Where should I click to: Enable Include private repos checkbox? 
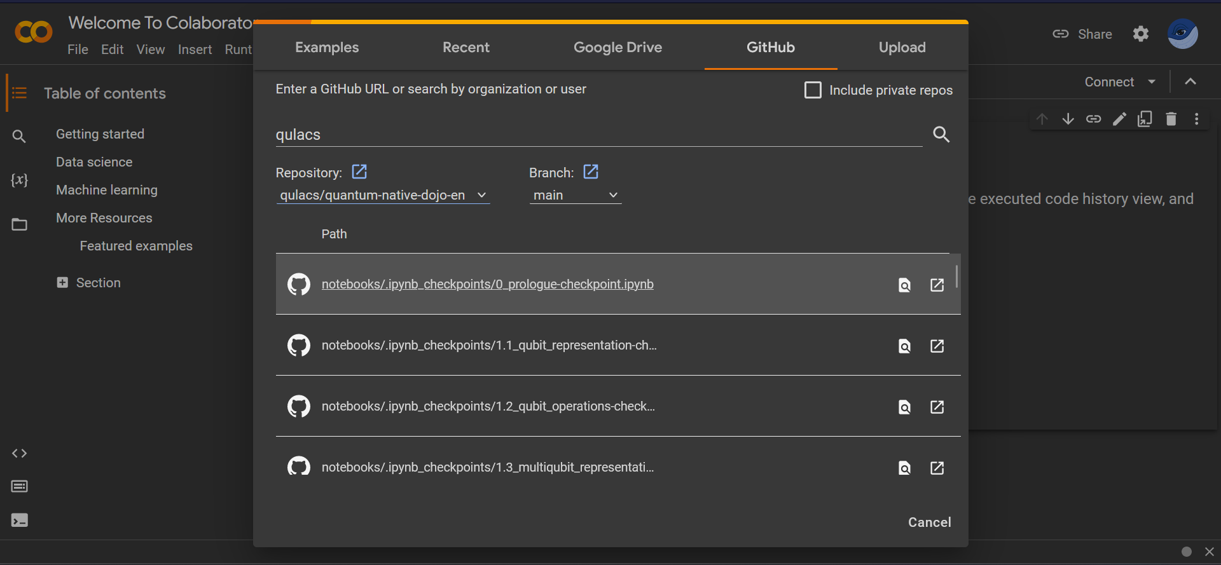pos(813,90)
